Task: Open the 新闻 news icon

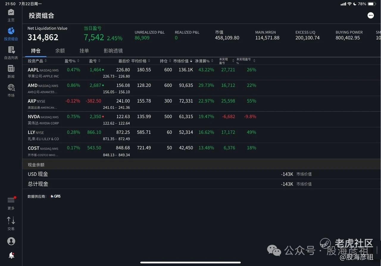Action: click(11, 69)
